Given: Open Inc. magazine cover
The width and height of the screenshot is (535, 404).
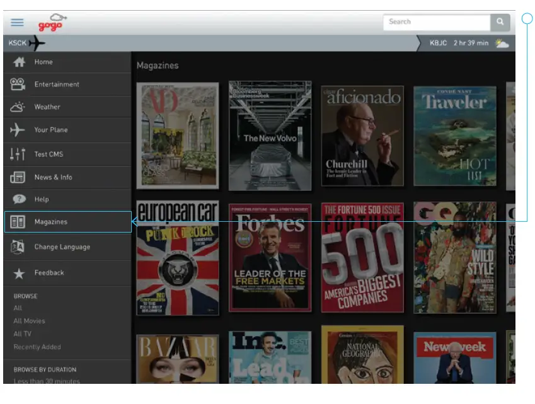Looking at the screenshot, I should tap(270, 357).
